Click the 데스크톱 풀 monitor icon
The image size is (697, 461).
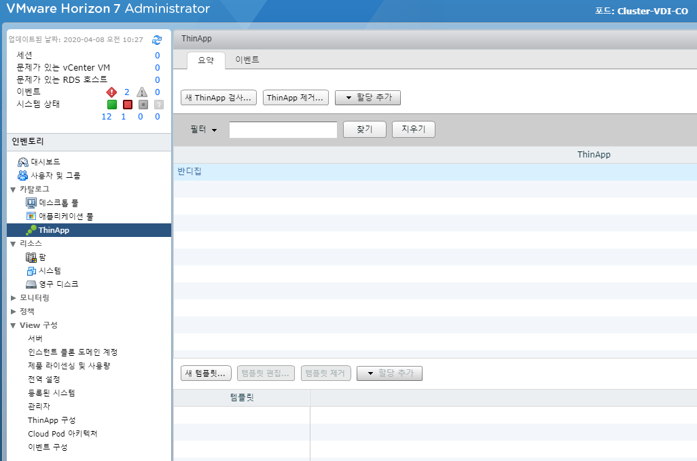[x=31, y=203]
